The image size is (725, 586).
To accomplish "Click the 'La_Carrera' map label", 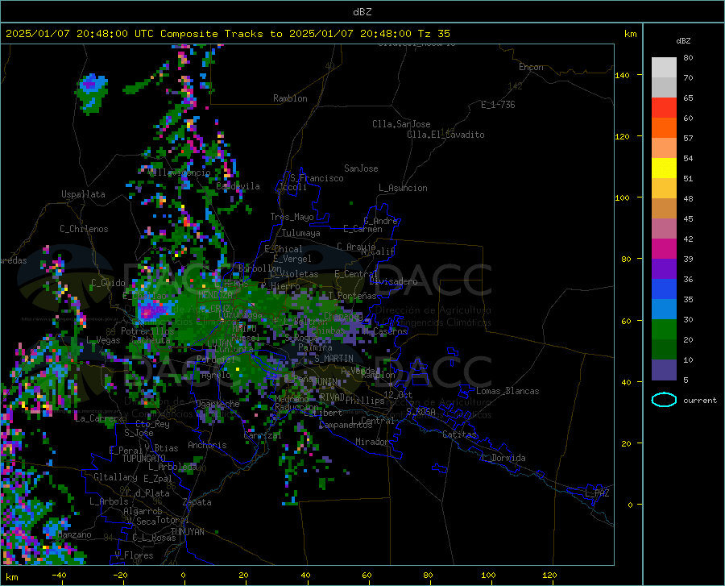I will (99, 418).
